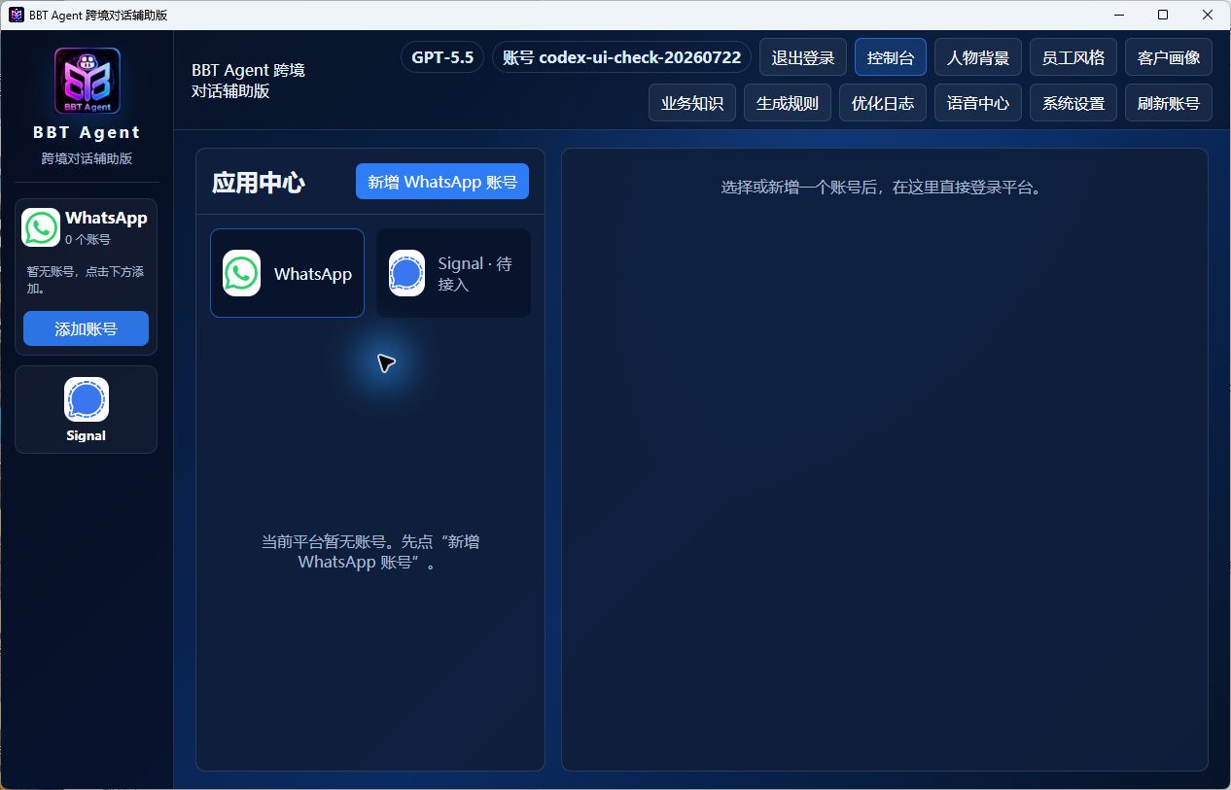Open the 客户画像 tab
This screenshot has width=1231, height=790.
coord(1169,57)
